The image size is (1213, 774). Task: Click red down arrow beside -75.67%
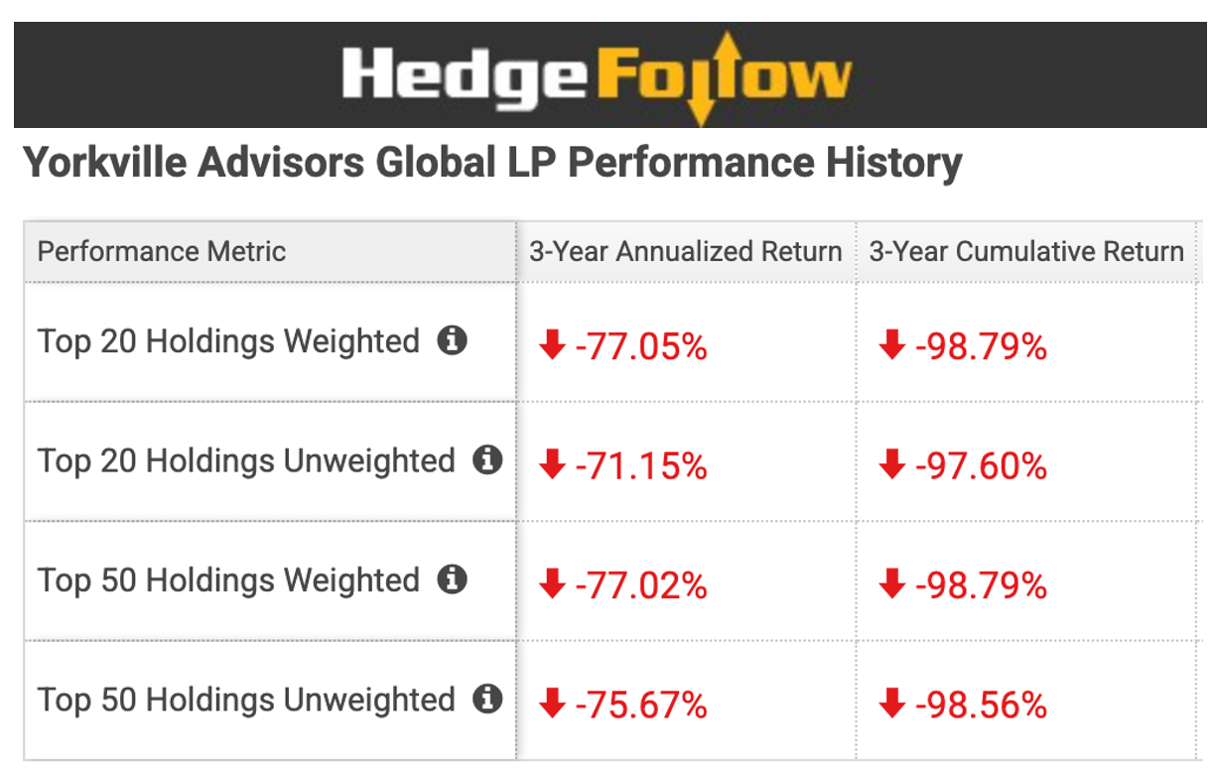tap(551, 705)
